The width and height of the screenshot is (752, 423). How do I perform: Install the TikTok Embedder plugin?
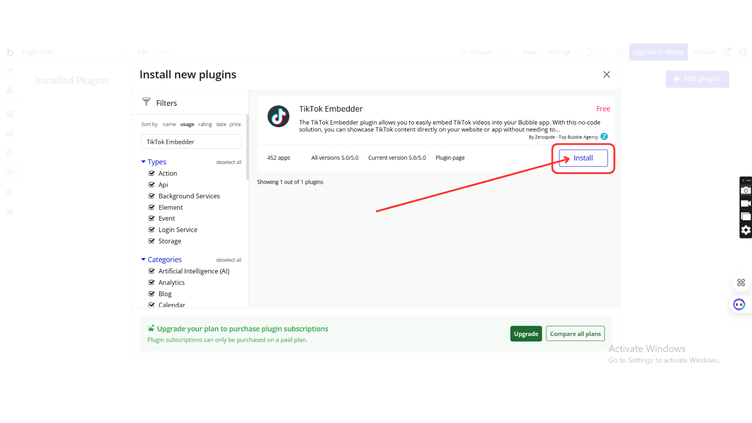(x=583, y=158)
